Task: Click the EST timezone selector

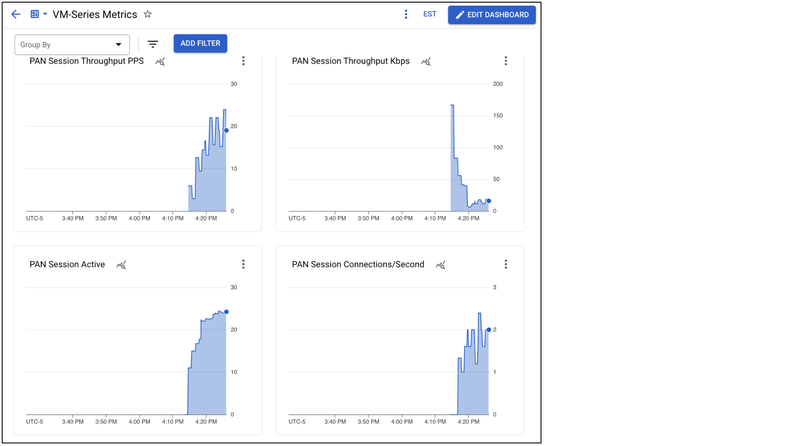Action: pyautogui.click(x=429, y=14)
